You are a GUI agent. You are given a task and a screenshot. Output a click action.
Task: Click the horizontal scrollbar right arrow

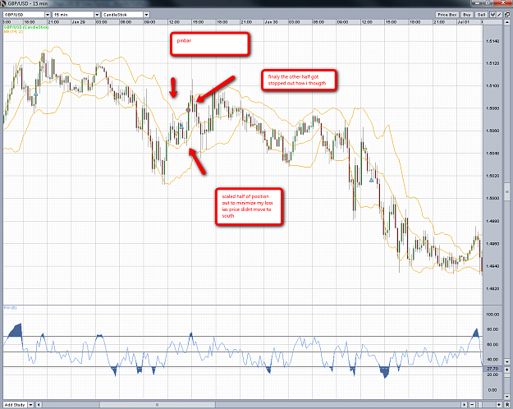[465, 405]
